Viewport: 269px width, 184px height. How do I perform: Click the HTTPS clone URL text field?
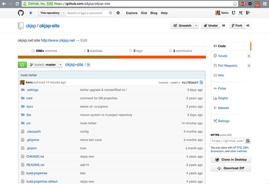click(228, 141)
